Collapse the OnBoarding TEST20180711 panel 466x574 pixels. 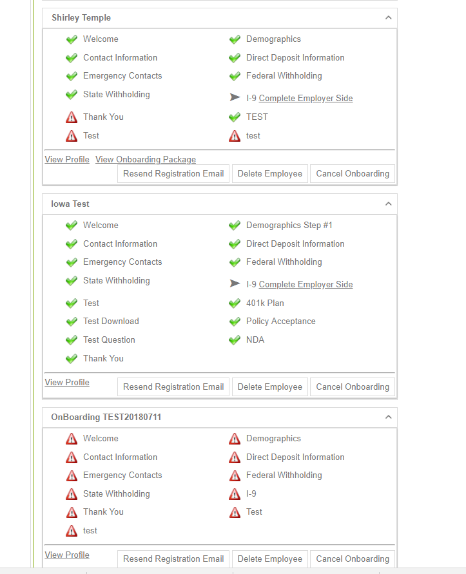click(388, 417)
